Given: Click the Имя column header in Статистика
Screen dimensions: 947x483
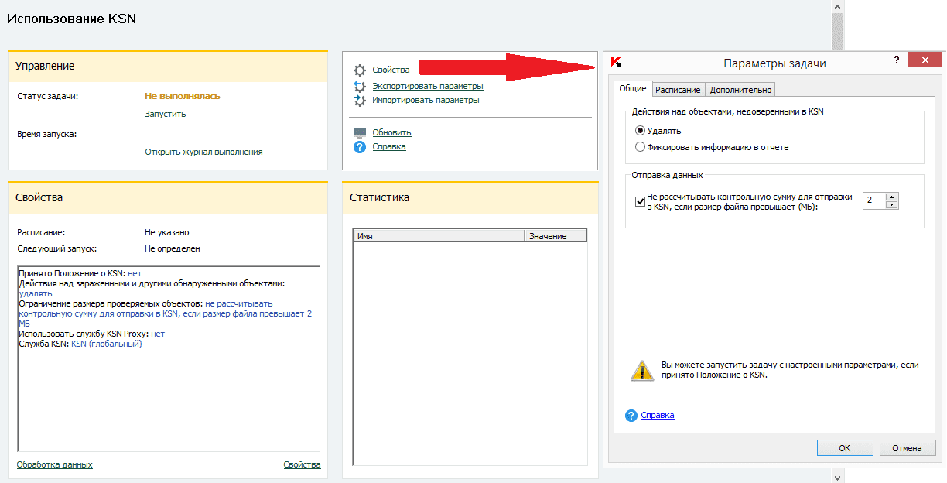Looking at the screenshot, I should coord(439,236).
